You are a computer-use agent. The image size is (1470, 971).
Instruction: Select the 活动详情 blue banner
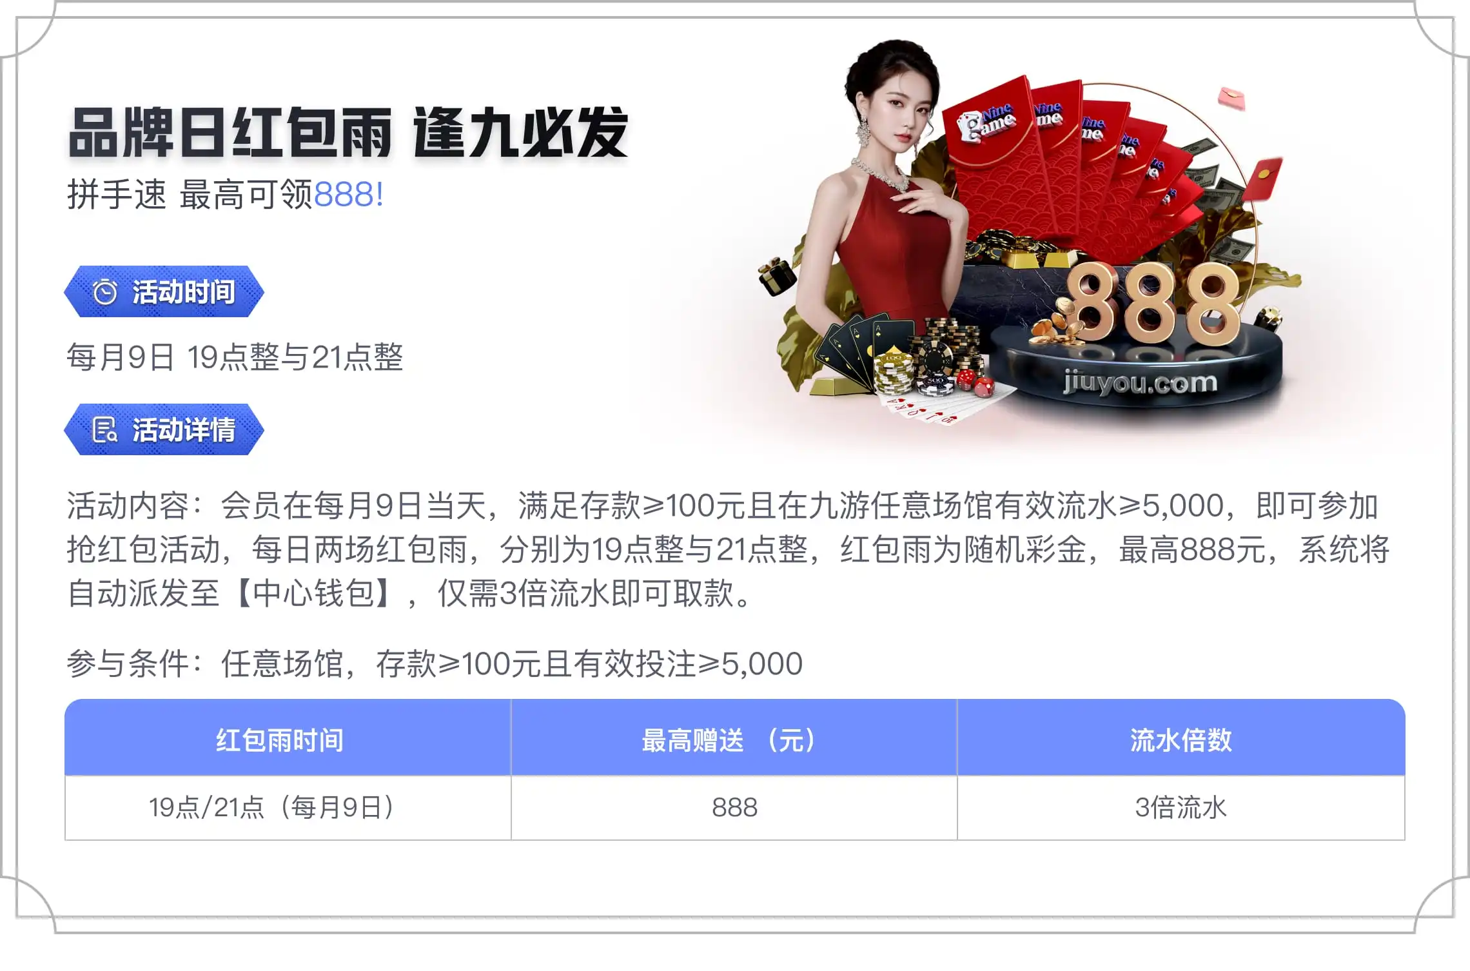click(164, 429)
